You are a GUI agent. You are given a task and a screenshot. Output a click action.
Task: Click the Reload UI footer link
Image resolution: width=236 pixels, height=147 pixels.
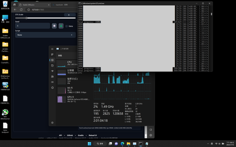[93, 135]
